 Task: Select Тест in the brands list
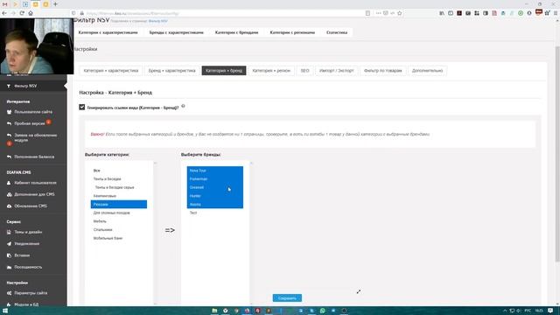tap(215, 213)
